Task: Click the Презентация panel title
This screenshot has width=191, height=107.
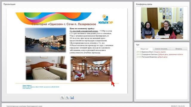Action: pos(9,4)
